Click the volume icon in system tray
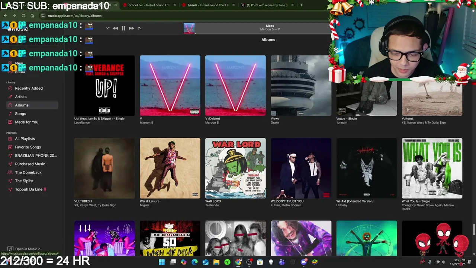 pyautogui.click(x=443, y=262)
